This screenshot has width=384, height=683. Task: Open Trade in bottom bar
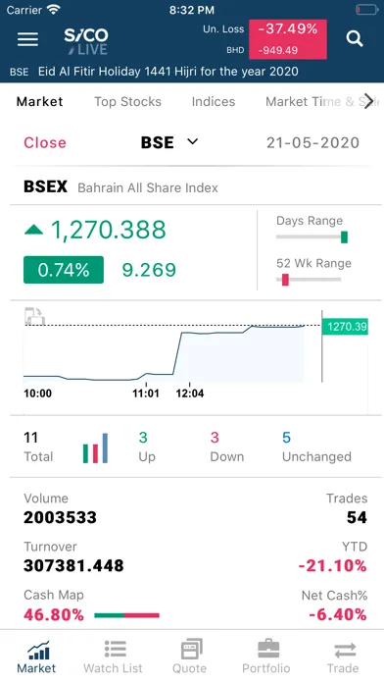(x=343, y=657)
